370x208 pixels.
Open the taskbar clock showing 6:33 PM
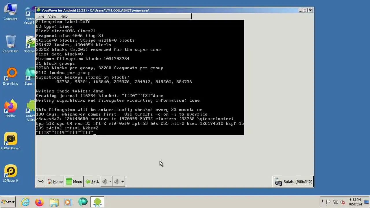point(355,202)
